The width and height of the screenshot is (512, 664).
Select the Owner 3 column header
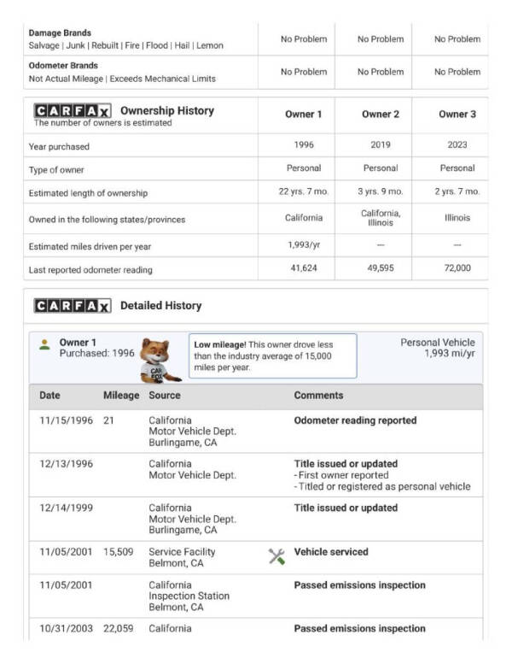(x=457, y=115)
